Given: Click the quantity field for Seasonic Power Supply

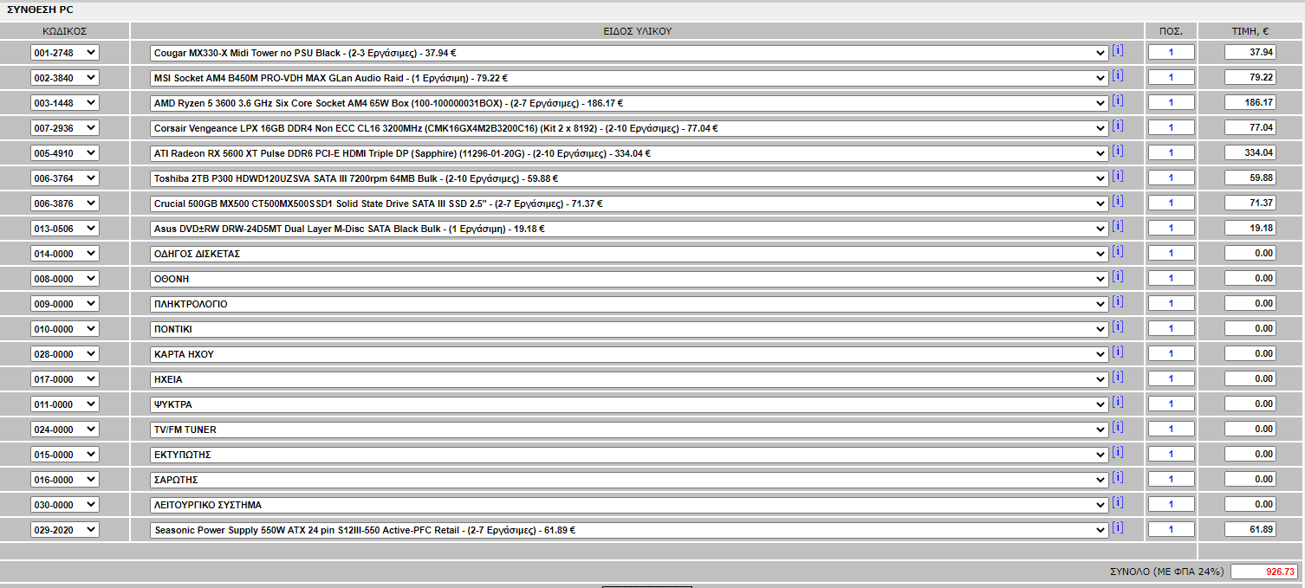Looking at the screenshot, I should (1172, 529).
